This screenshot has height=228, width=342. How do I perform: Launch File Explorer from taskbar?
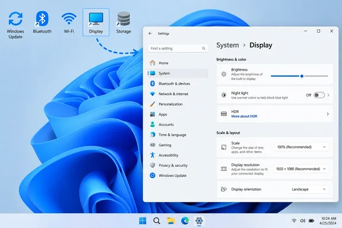(x=171, y=221)
